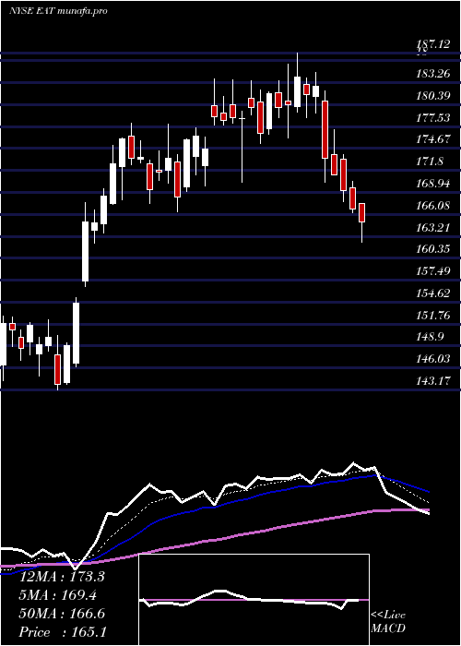
Task: Select the 183.26 price axis label
Action: [x=433, y=74]
